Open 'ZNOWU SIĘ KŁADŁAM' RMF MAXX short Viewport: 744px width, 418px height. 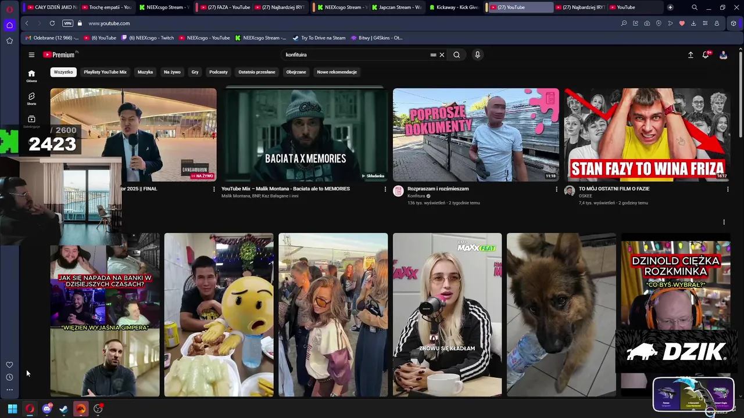[x=447, y=315]
